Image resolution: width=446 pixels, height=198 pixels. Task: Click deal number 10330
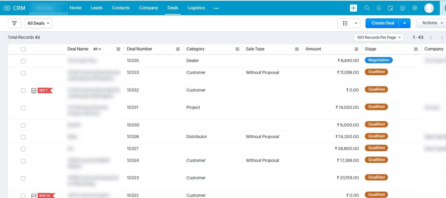coord(133,125)
